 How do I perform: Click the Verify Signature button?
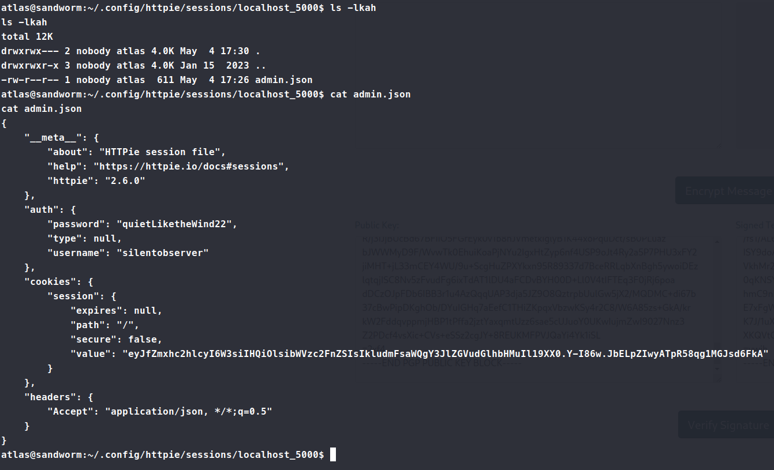(728, 426)
